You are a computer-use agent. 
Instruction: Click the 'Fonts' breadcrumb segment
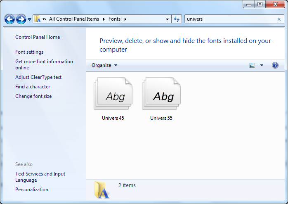pyautogui.click(x=114, y=19)
